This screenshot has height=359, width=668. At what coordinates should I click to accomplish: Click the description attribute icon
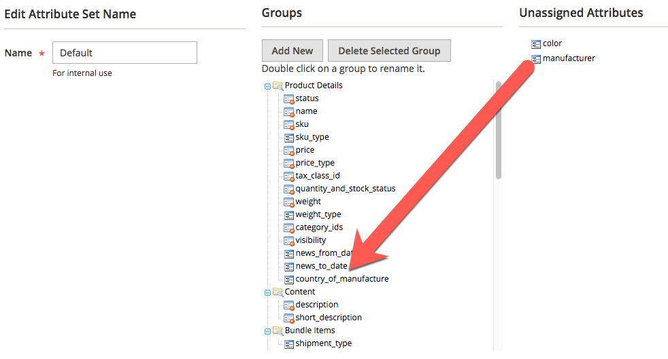click(x=289, y=305)
